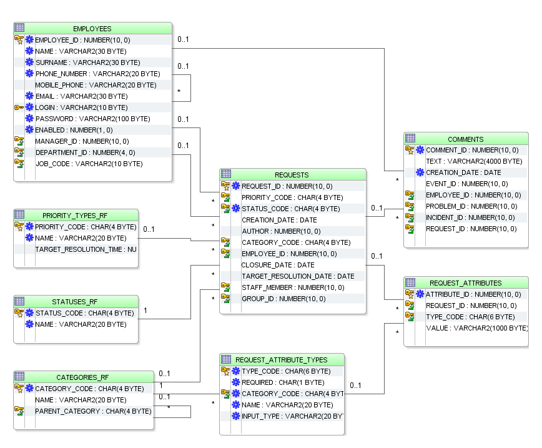Click primary key icon beside TYPE_CODE in REQUEST_ATTRIBUTE_TYPES
This screenshot has width=542, height=448.
(225, 371)
